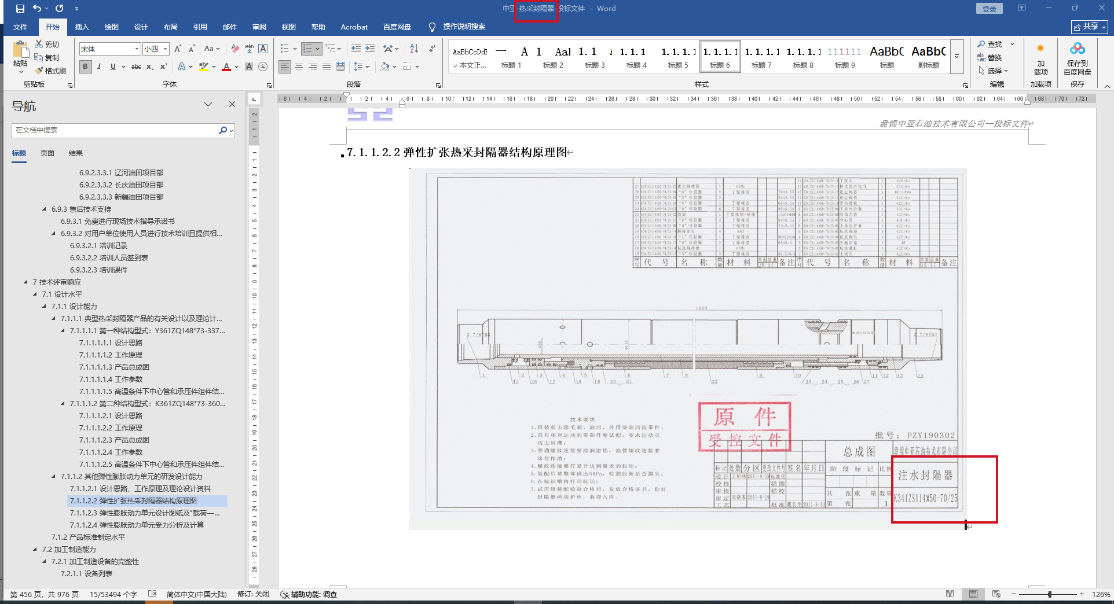Click the Save icon in title bar
Viewport: 1114px width, 604px height.
20,9
